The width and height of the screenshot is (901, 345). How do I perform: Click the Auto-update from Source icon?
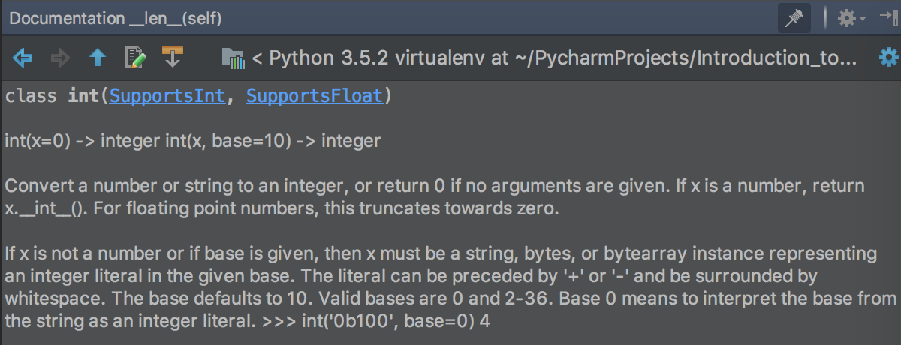click(173, 57)
